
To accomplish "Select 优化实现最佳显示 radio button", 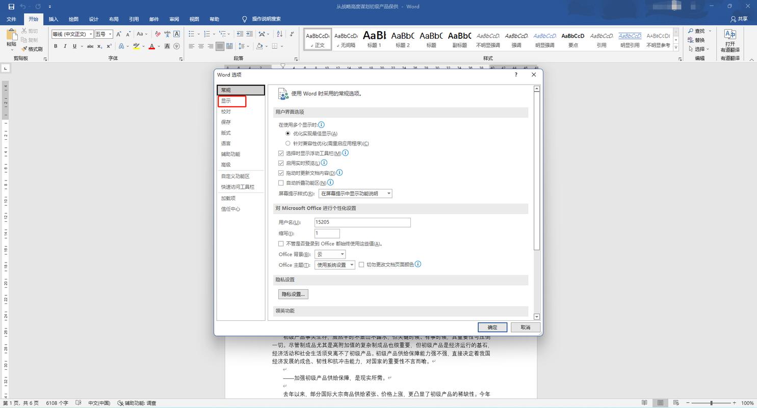I will coord(288,134).
